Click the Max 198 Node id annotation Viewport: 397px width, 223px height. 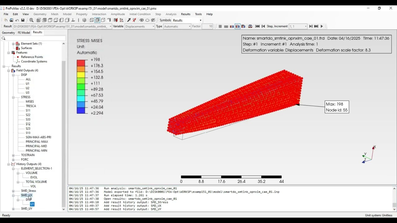[337, 107]
